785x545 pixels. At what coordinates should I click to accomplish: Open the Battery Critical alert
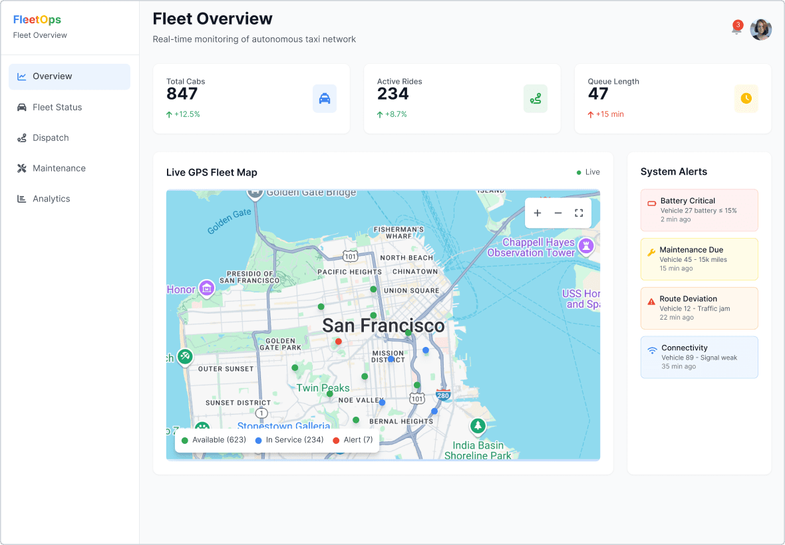(x=699, y=210)
